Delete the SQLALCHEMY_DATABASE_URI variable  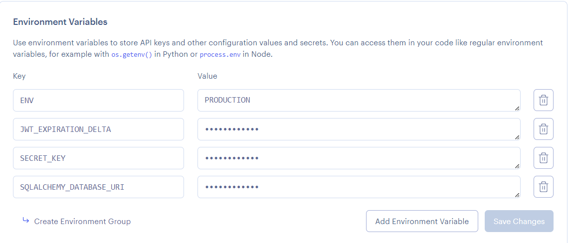(544, 187)
